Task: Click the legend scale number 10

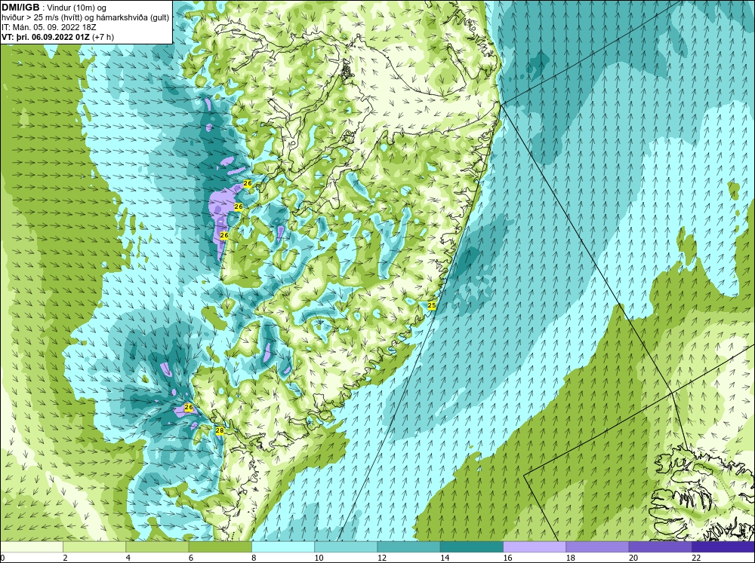Action: tap(319, 558)
